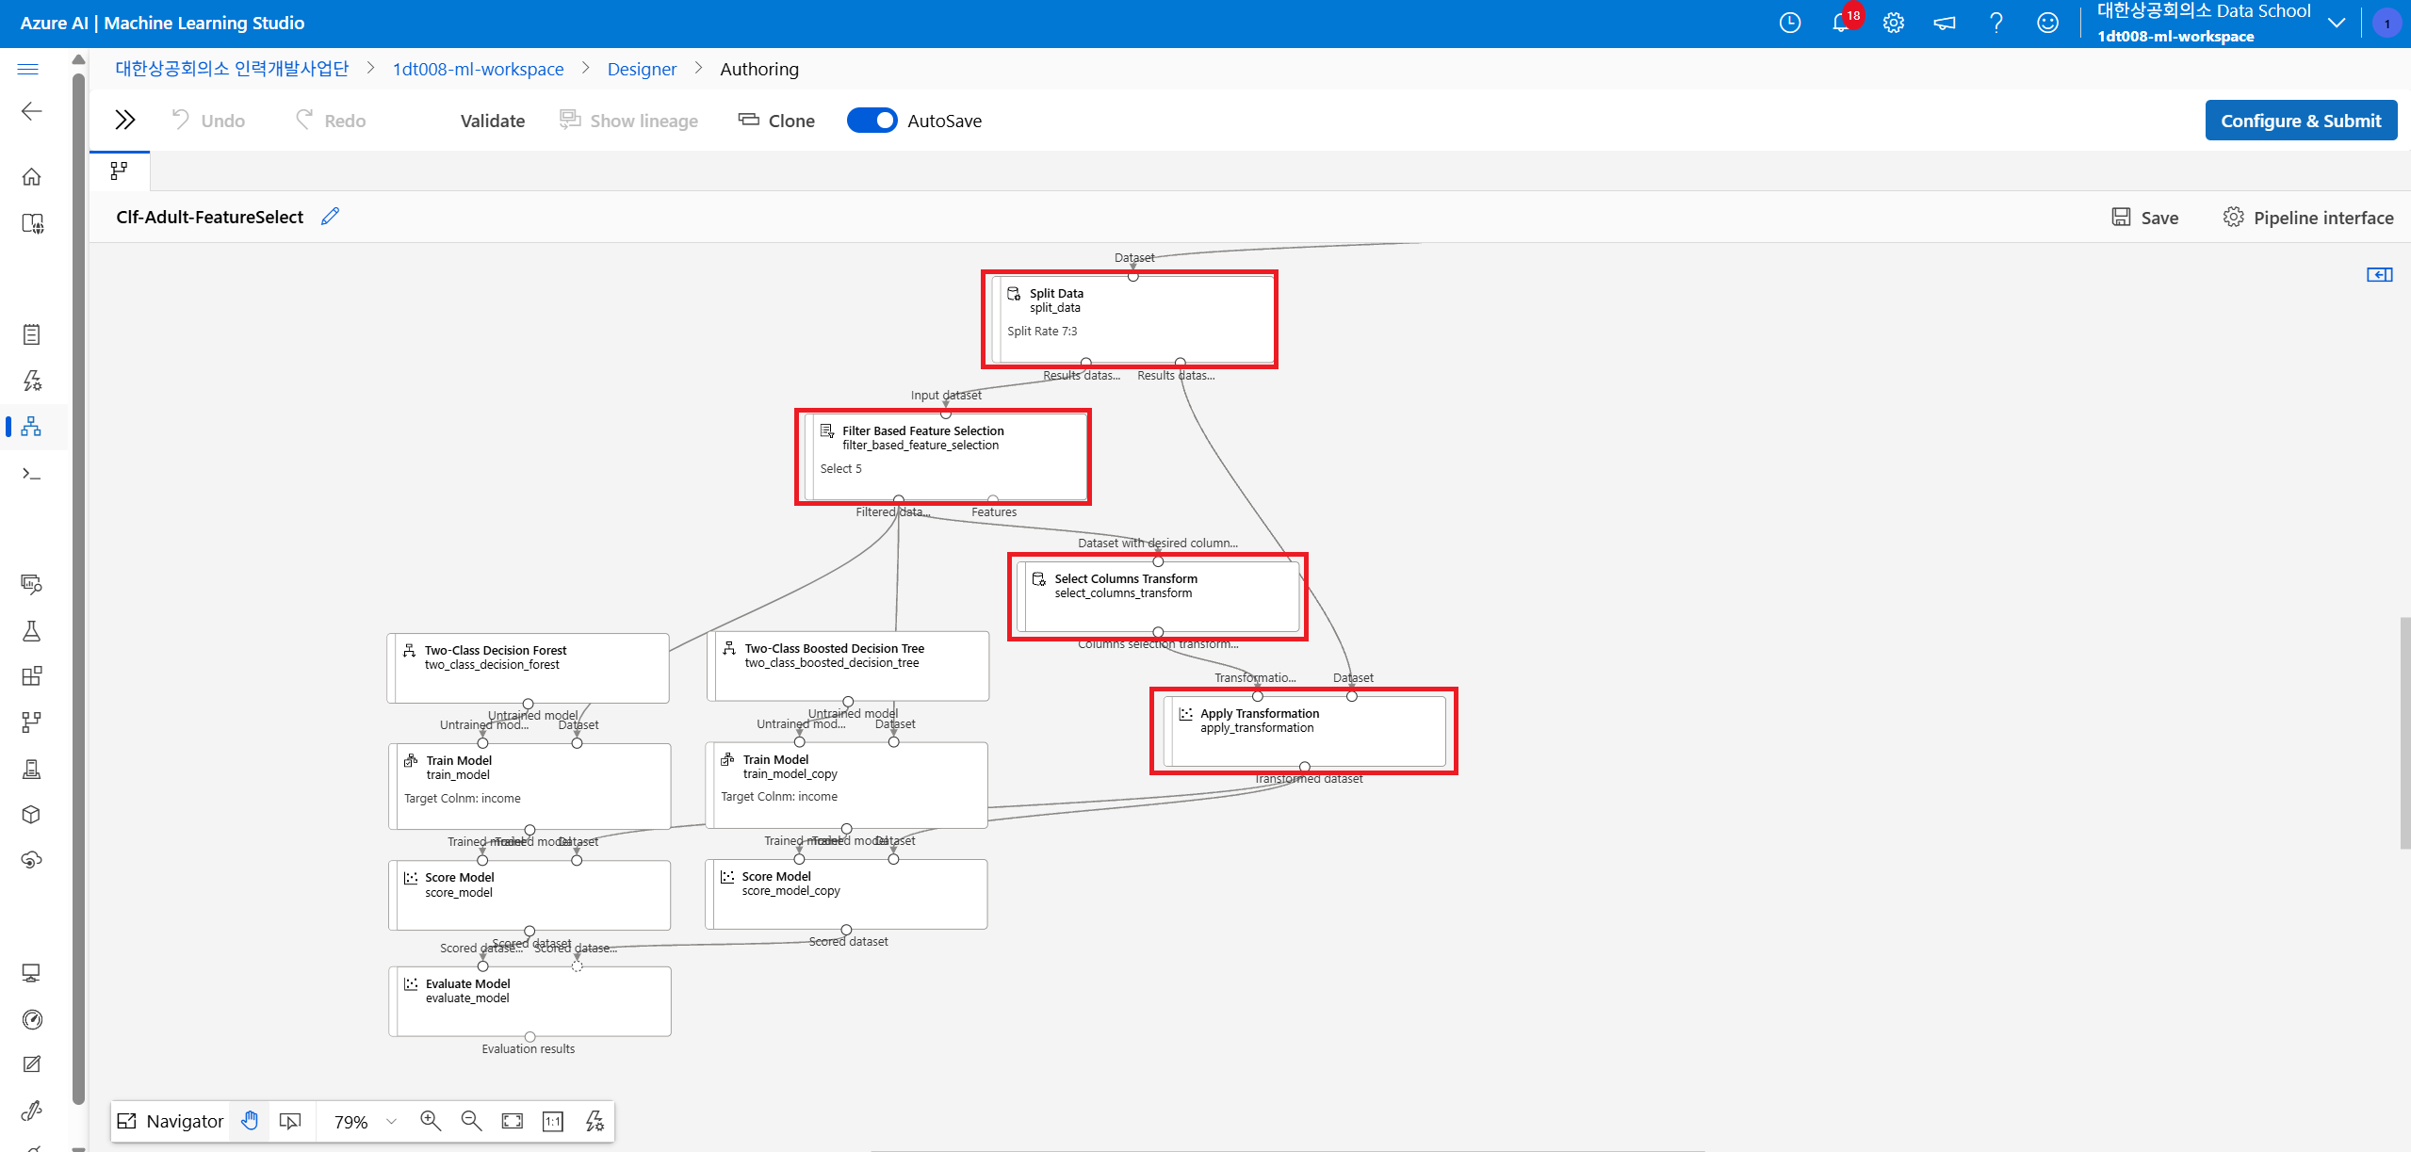
Task: Click the zoom in magnifier icon
Action: coord(431,1121)
